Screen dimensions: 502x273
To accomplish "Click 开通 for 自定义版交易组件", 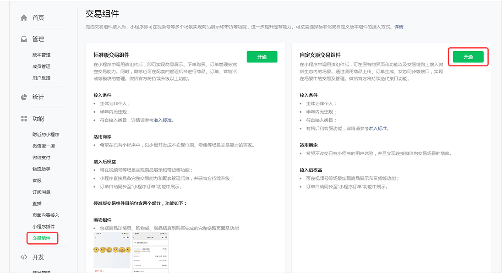I will click(468, 57).
